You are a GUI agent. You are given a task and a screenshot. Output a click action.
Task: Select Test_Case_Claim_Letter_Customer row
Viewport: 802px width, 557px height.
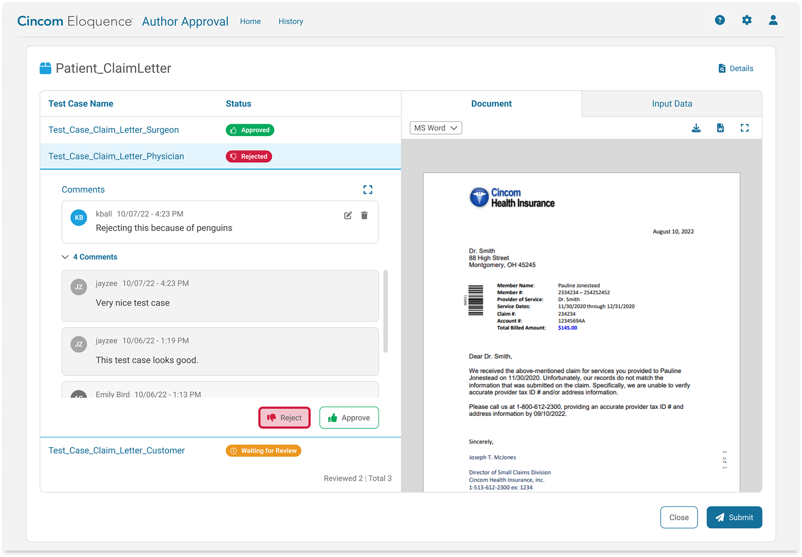pyautogui.click(x=221, y=450)
